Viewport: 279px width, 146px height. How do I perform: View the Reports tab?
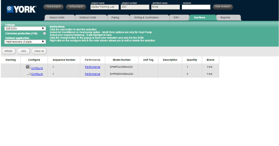(225, 18)
